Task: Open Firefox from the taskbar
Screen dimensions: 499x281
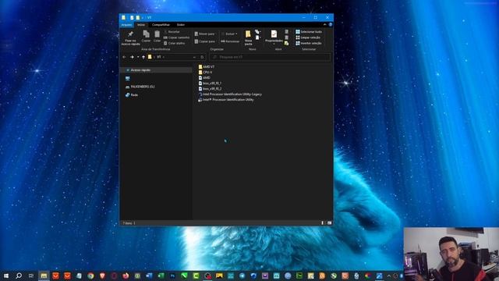Action: [x=126, y=276]
